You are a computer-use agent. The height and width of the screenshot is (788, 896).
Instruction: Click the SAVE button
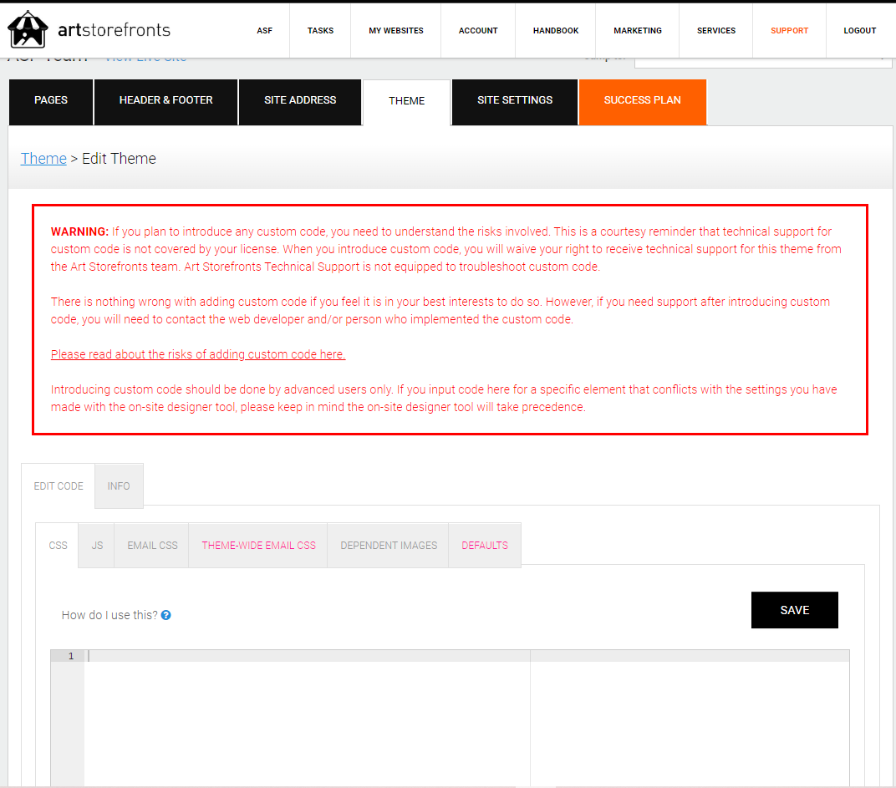(794, 610)
